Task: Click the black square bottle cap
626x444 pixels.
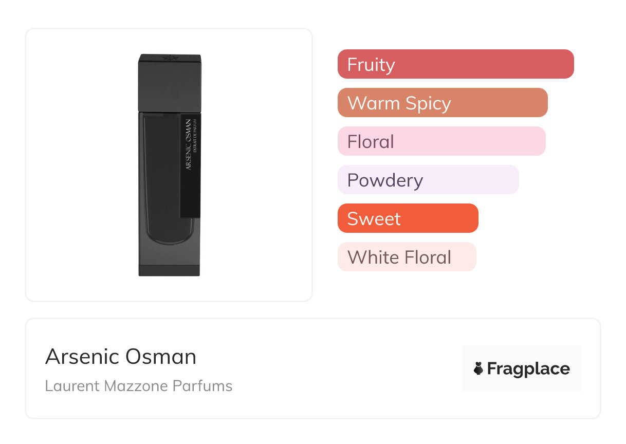Action: click(169, 82)
